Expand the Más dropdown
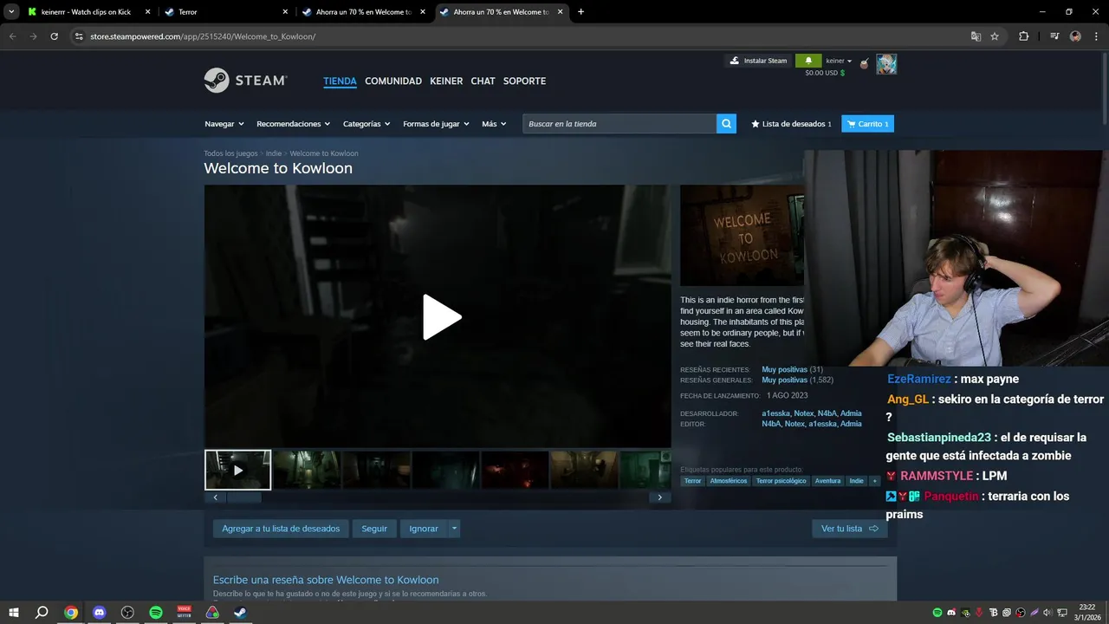Screen dimensions: 1109x624 (494, 124)
